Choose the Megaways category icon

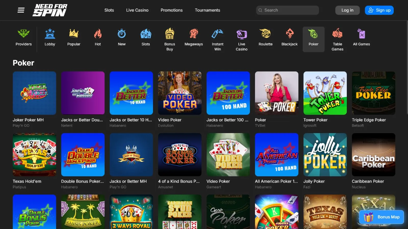coord(194,34)
